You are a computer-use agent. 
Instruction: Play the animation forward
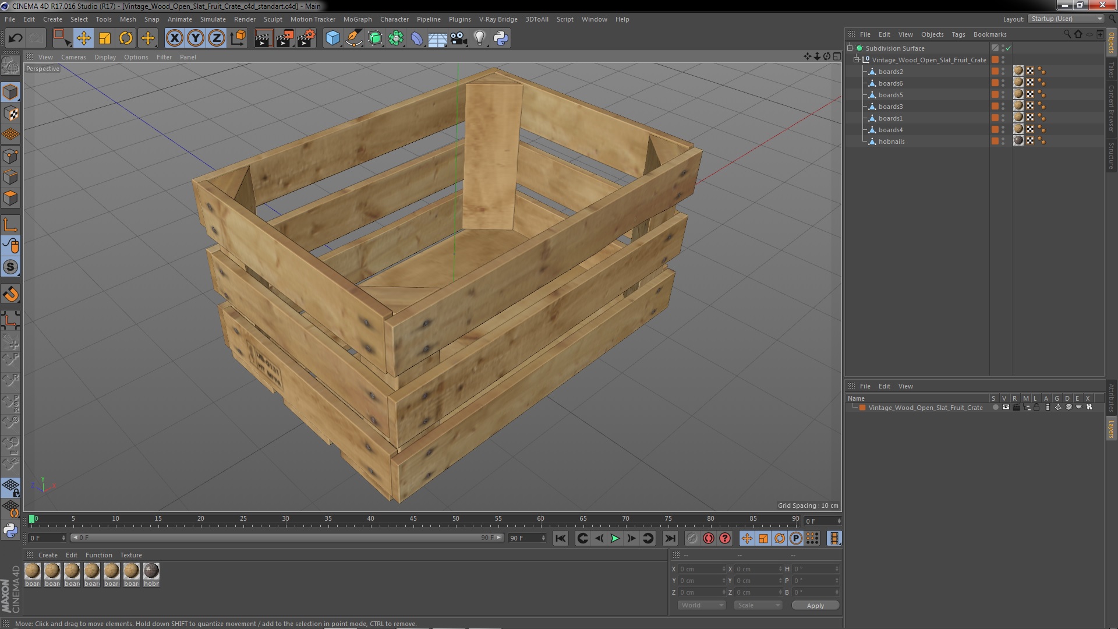click(615, 538)
